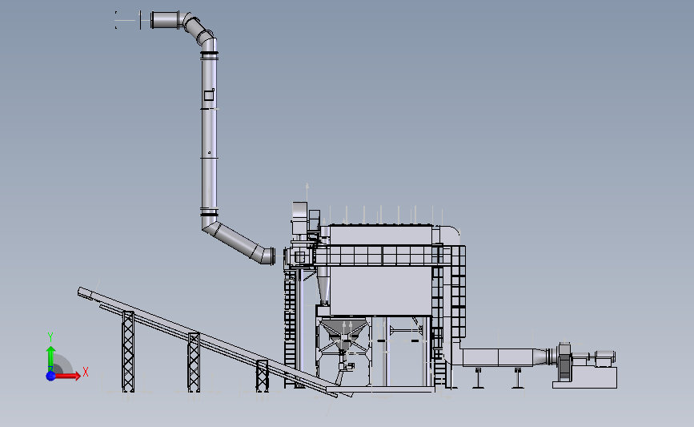694x427 pixels.
Task: Select the blower fan motor base at right
Action: (x=584, y=378)
